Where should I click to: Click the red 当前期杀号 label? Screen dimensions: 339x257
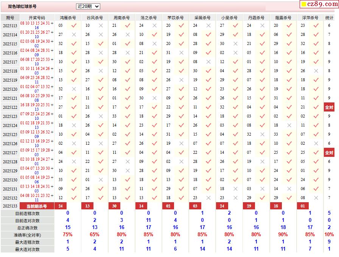[x=37, y=206]
